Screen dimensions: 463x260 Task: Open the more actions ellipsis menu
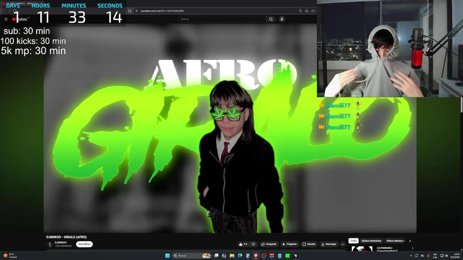coord(343,244)
